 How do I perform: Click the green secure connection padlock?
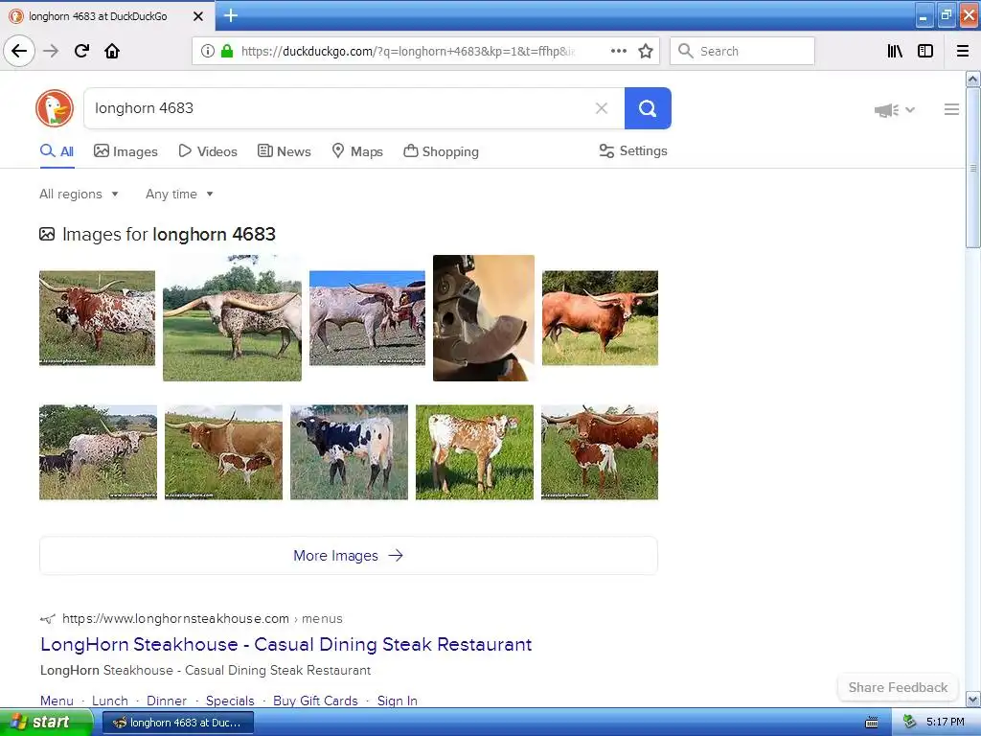(x=226, y=51)
